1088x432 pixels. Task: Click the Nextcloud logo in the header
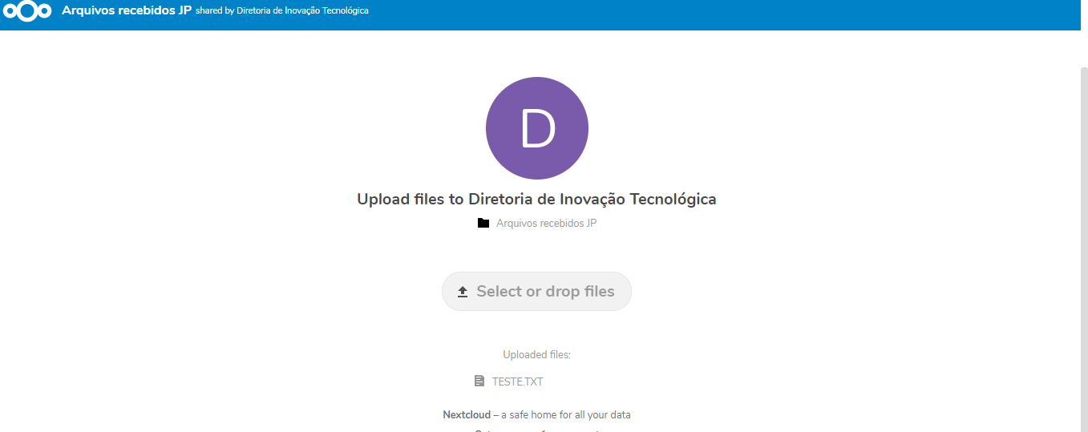pyautogui.click(x=29, y=12)
